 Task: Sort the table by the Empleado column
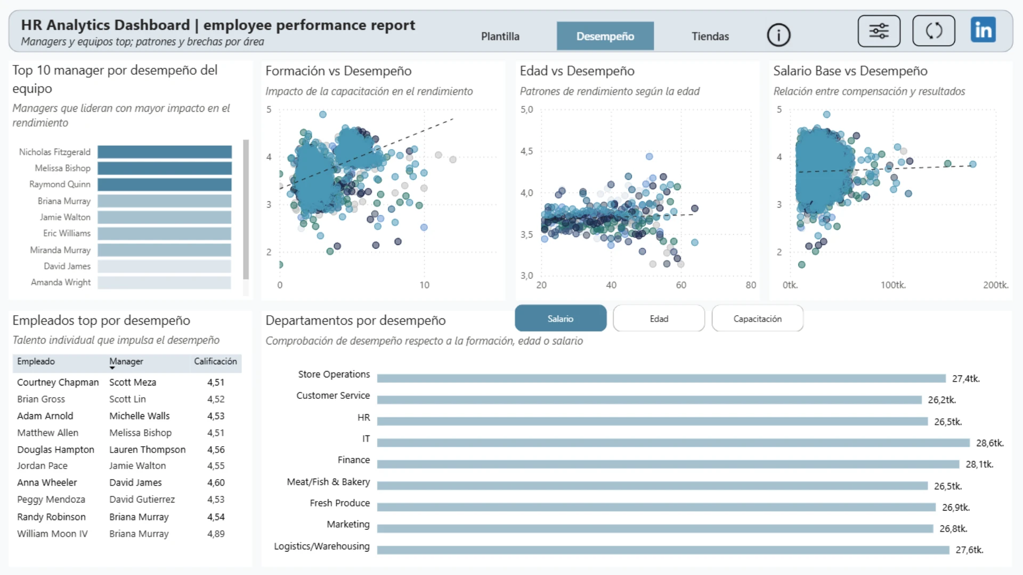point(36,362)
